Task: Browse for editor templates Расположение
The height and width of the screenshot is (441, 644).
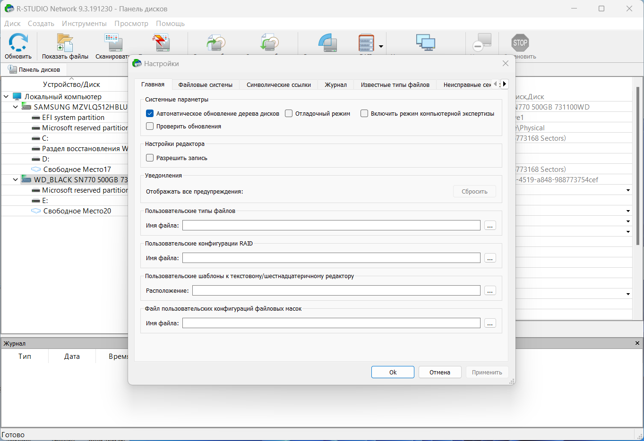Action: (490, 290)
